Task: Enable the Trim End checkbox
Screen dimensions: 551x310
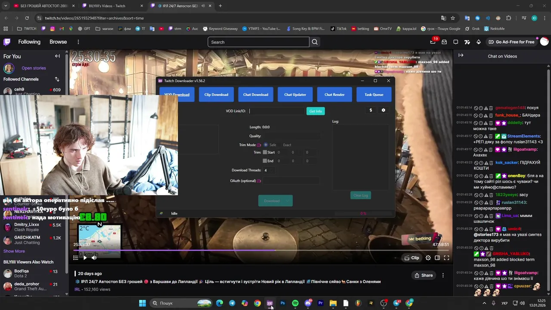Action: pos(265,161)
